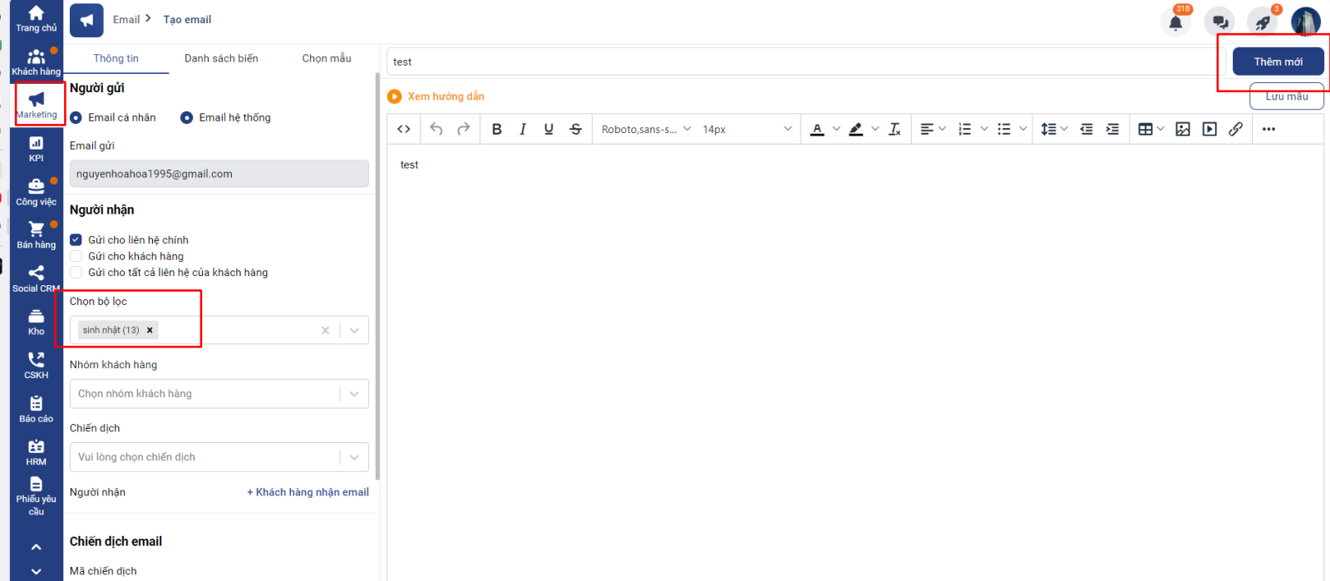Select Email cá nhân radio option
The width and height of the screenshot is (1330, 581).
76,118
